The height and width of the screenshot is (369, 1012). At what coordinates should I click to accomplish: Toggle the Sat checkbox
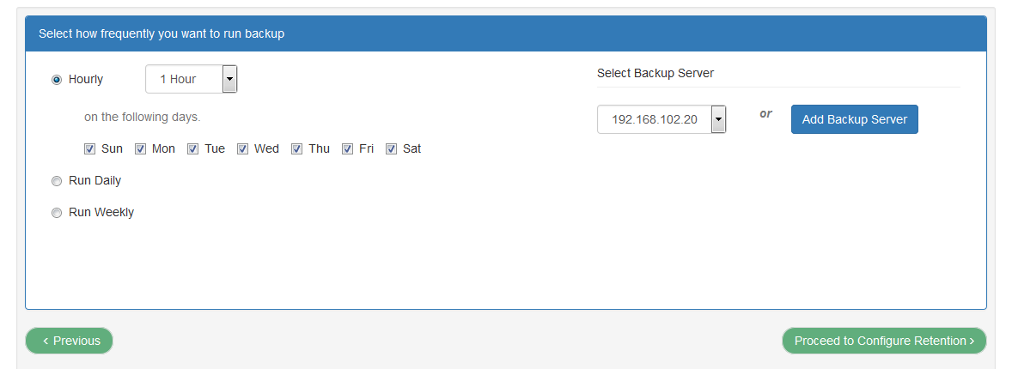(392, 149)
